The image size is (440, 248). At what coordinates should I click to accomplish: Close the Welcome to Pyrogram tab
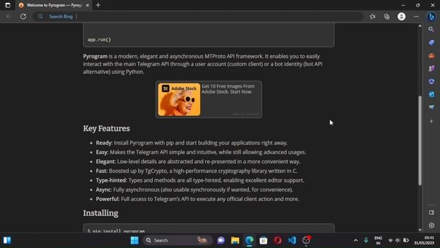click(87, 6)
